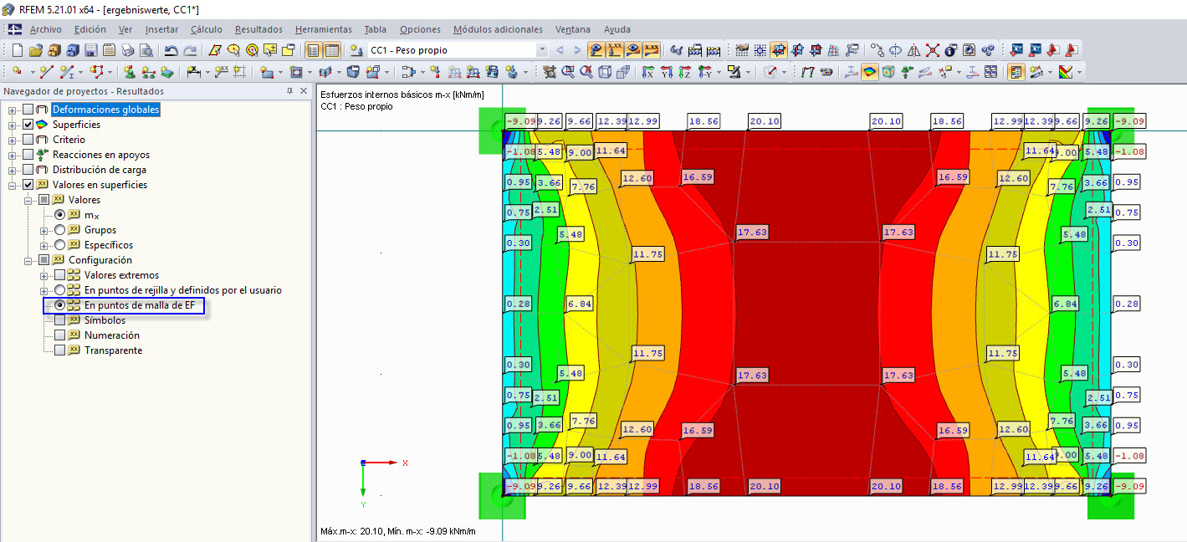The height and width of the screenshot is (542, 1187).
Task: Click the info icon in the top toolbar
Action: 950,50
